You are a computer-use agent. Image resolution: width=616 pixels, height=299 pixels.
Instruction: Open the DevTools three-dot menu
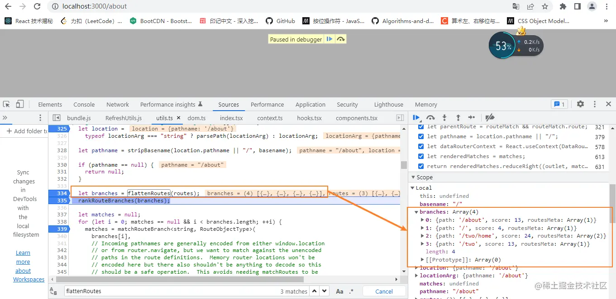pos(595,104)
